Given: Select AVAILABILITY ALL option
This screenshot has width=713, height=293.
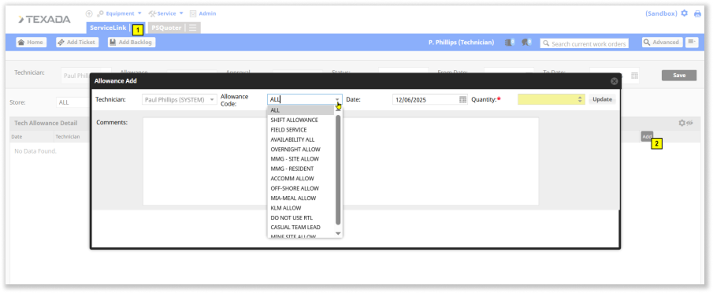Looking at the screenshot, I should tap(301, 139).
